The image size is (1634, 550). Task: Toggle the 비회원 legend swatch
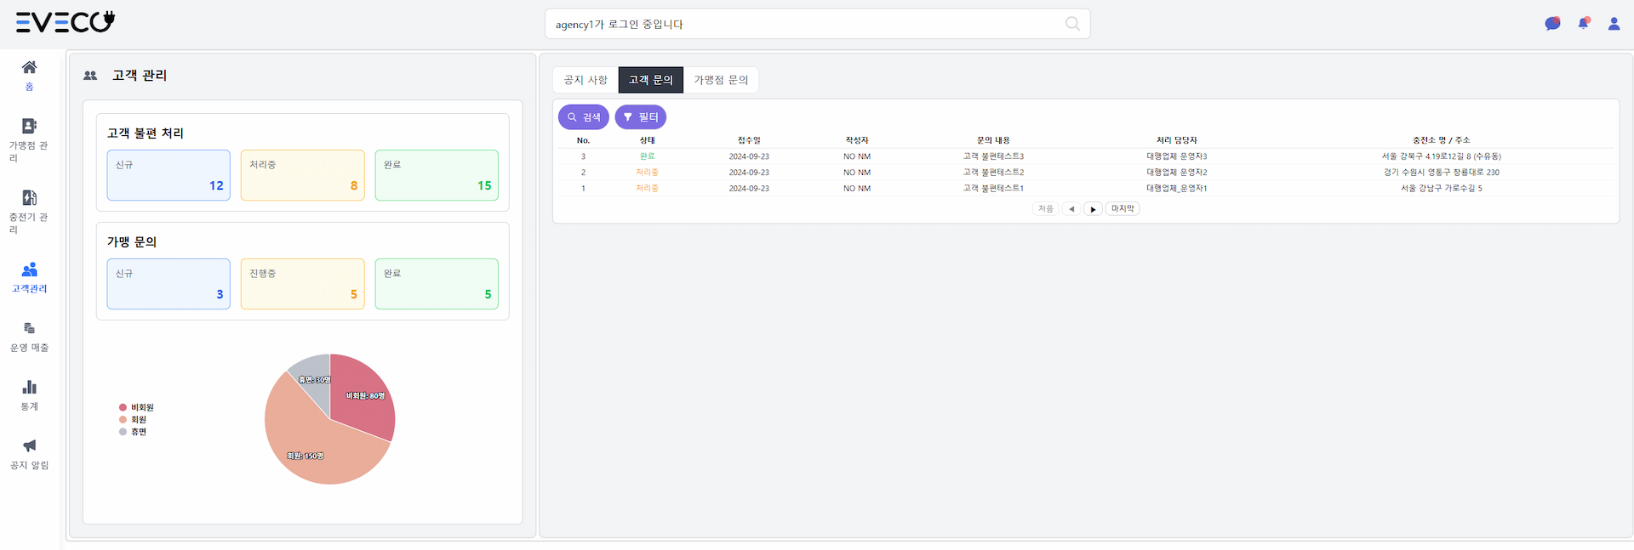123,408
